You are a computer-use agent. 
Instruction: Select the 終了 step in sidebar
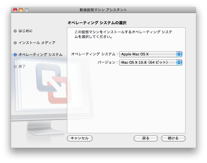(22, 66)
